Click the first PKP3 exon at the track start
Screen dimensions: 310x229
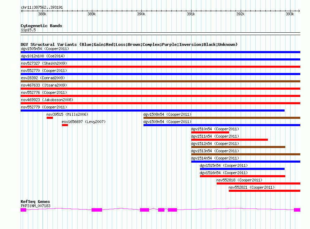coord(23,210)
